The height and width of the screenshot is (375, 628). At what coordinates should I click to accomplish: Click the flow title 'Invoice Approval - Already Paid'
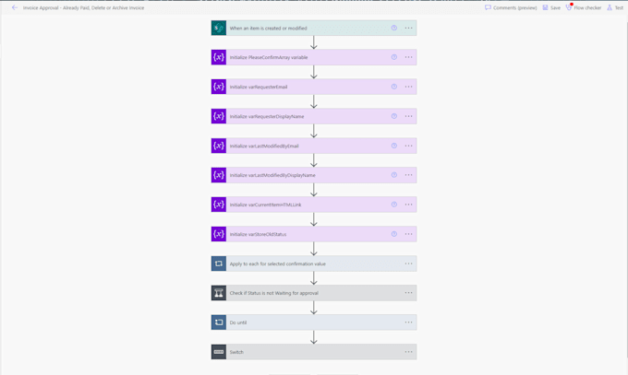coord(83,7)
